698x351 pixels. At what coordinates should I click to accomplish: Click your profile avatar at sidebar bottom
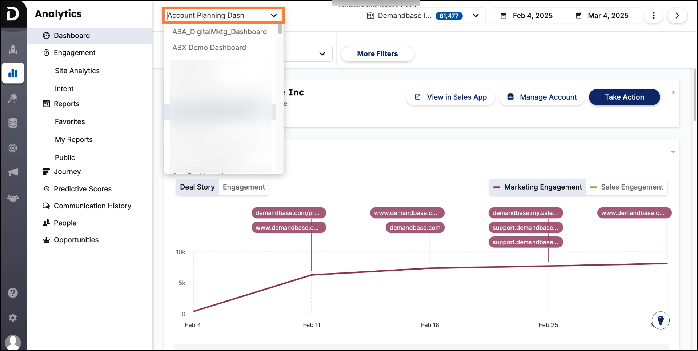[x=13, y=342]
